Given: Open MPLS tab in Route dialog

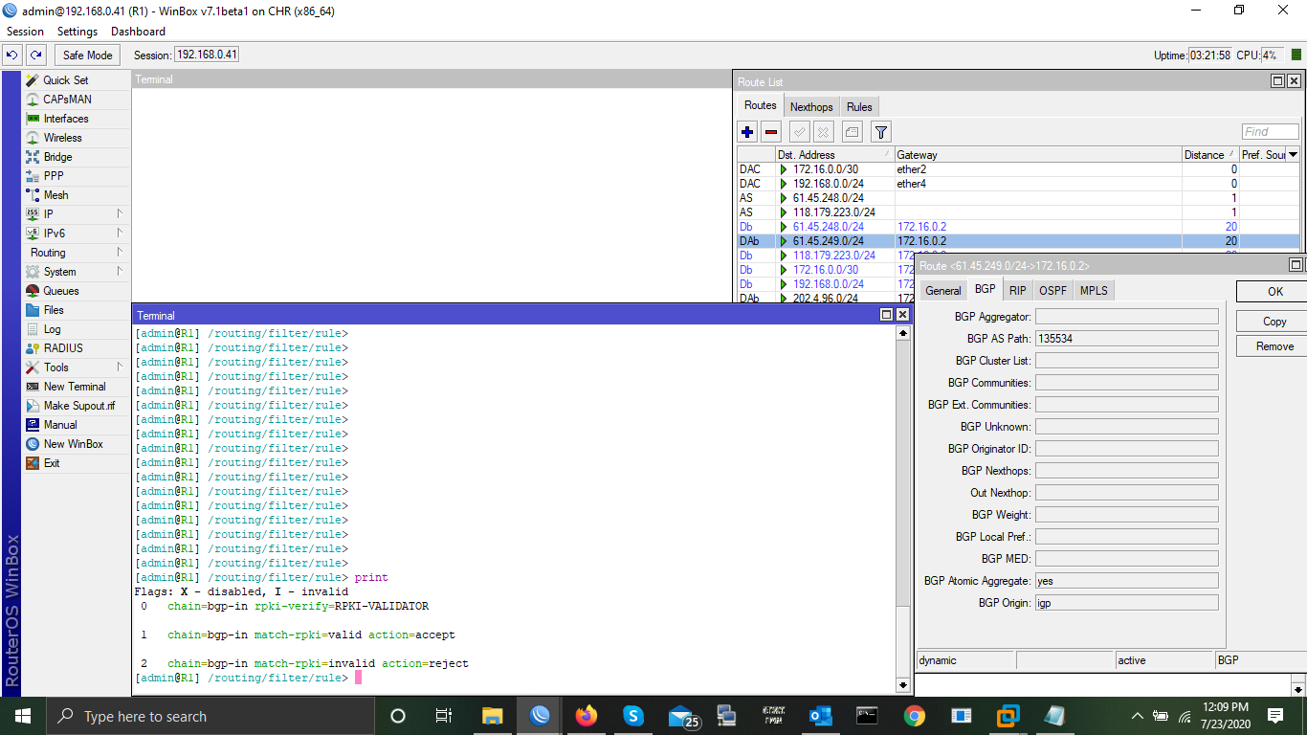Looking at the screenshot, I should tap(1094, 291).
